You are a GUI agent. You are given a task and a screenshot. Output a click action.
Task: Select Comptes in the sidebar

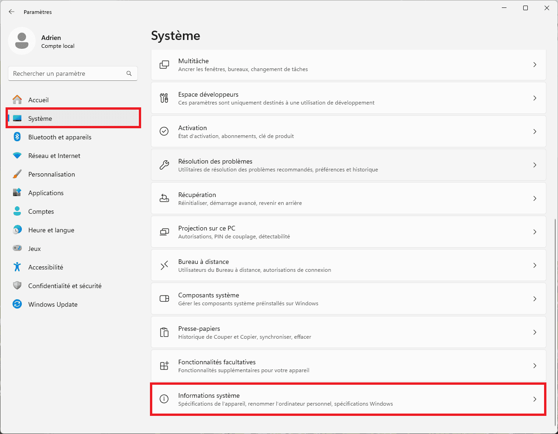pos(73,211)
